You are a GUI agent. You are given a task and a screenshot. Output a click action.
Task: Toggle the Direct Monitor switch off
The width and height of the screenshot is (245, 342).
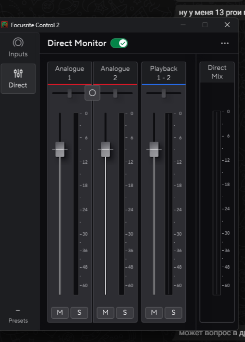pyautogui.click(x=119, y=43)
